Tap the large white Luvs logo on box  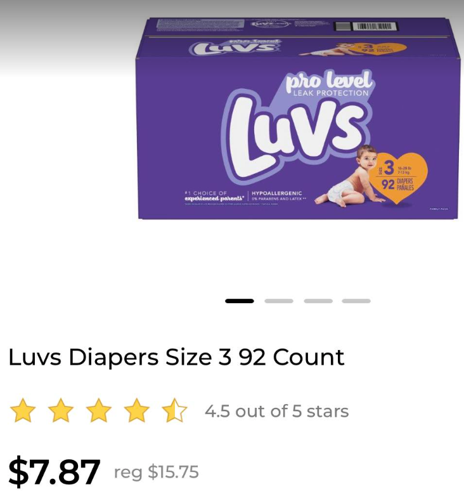(x=295, y=138)
